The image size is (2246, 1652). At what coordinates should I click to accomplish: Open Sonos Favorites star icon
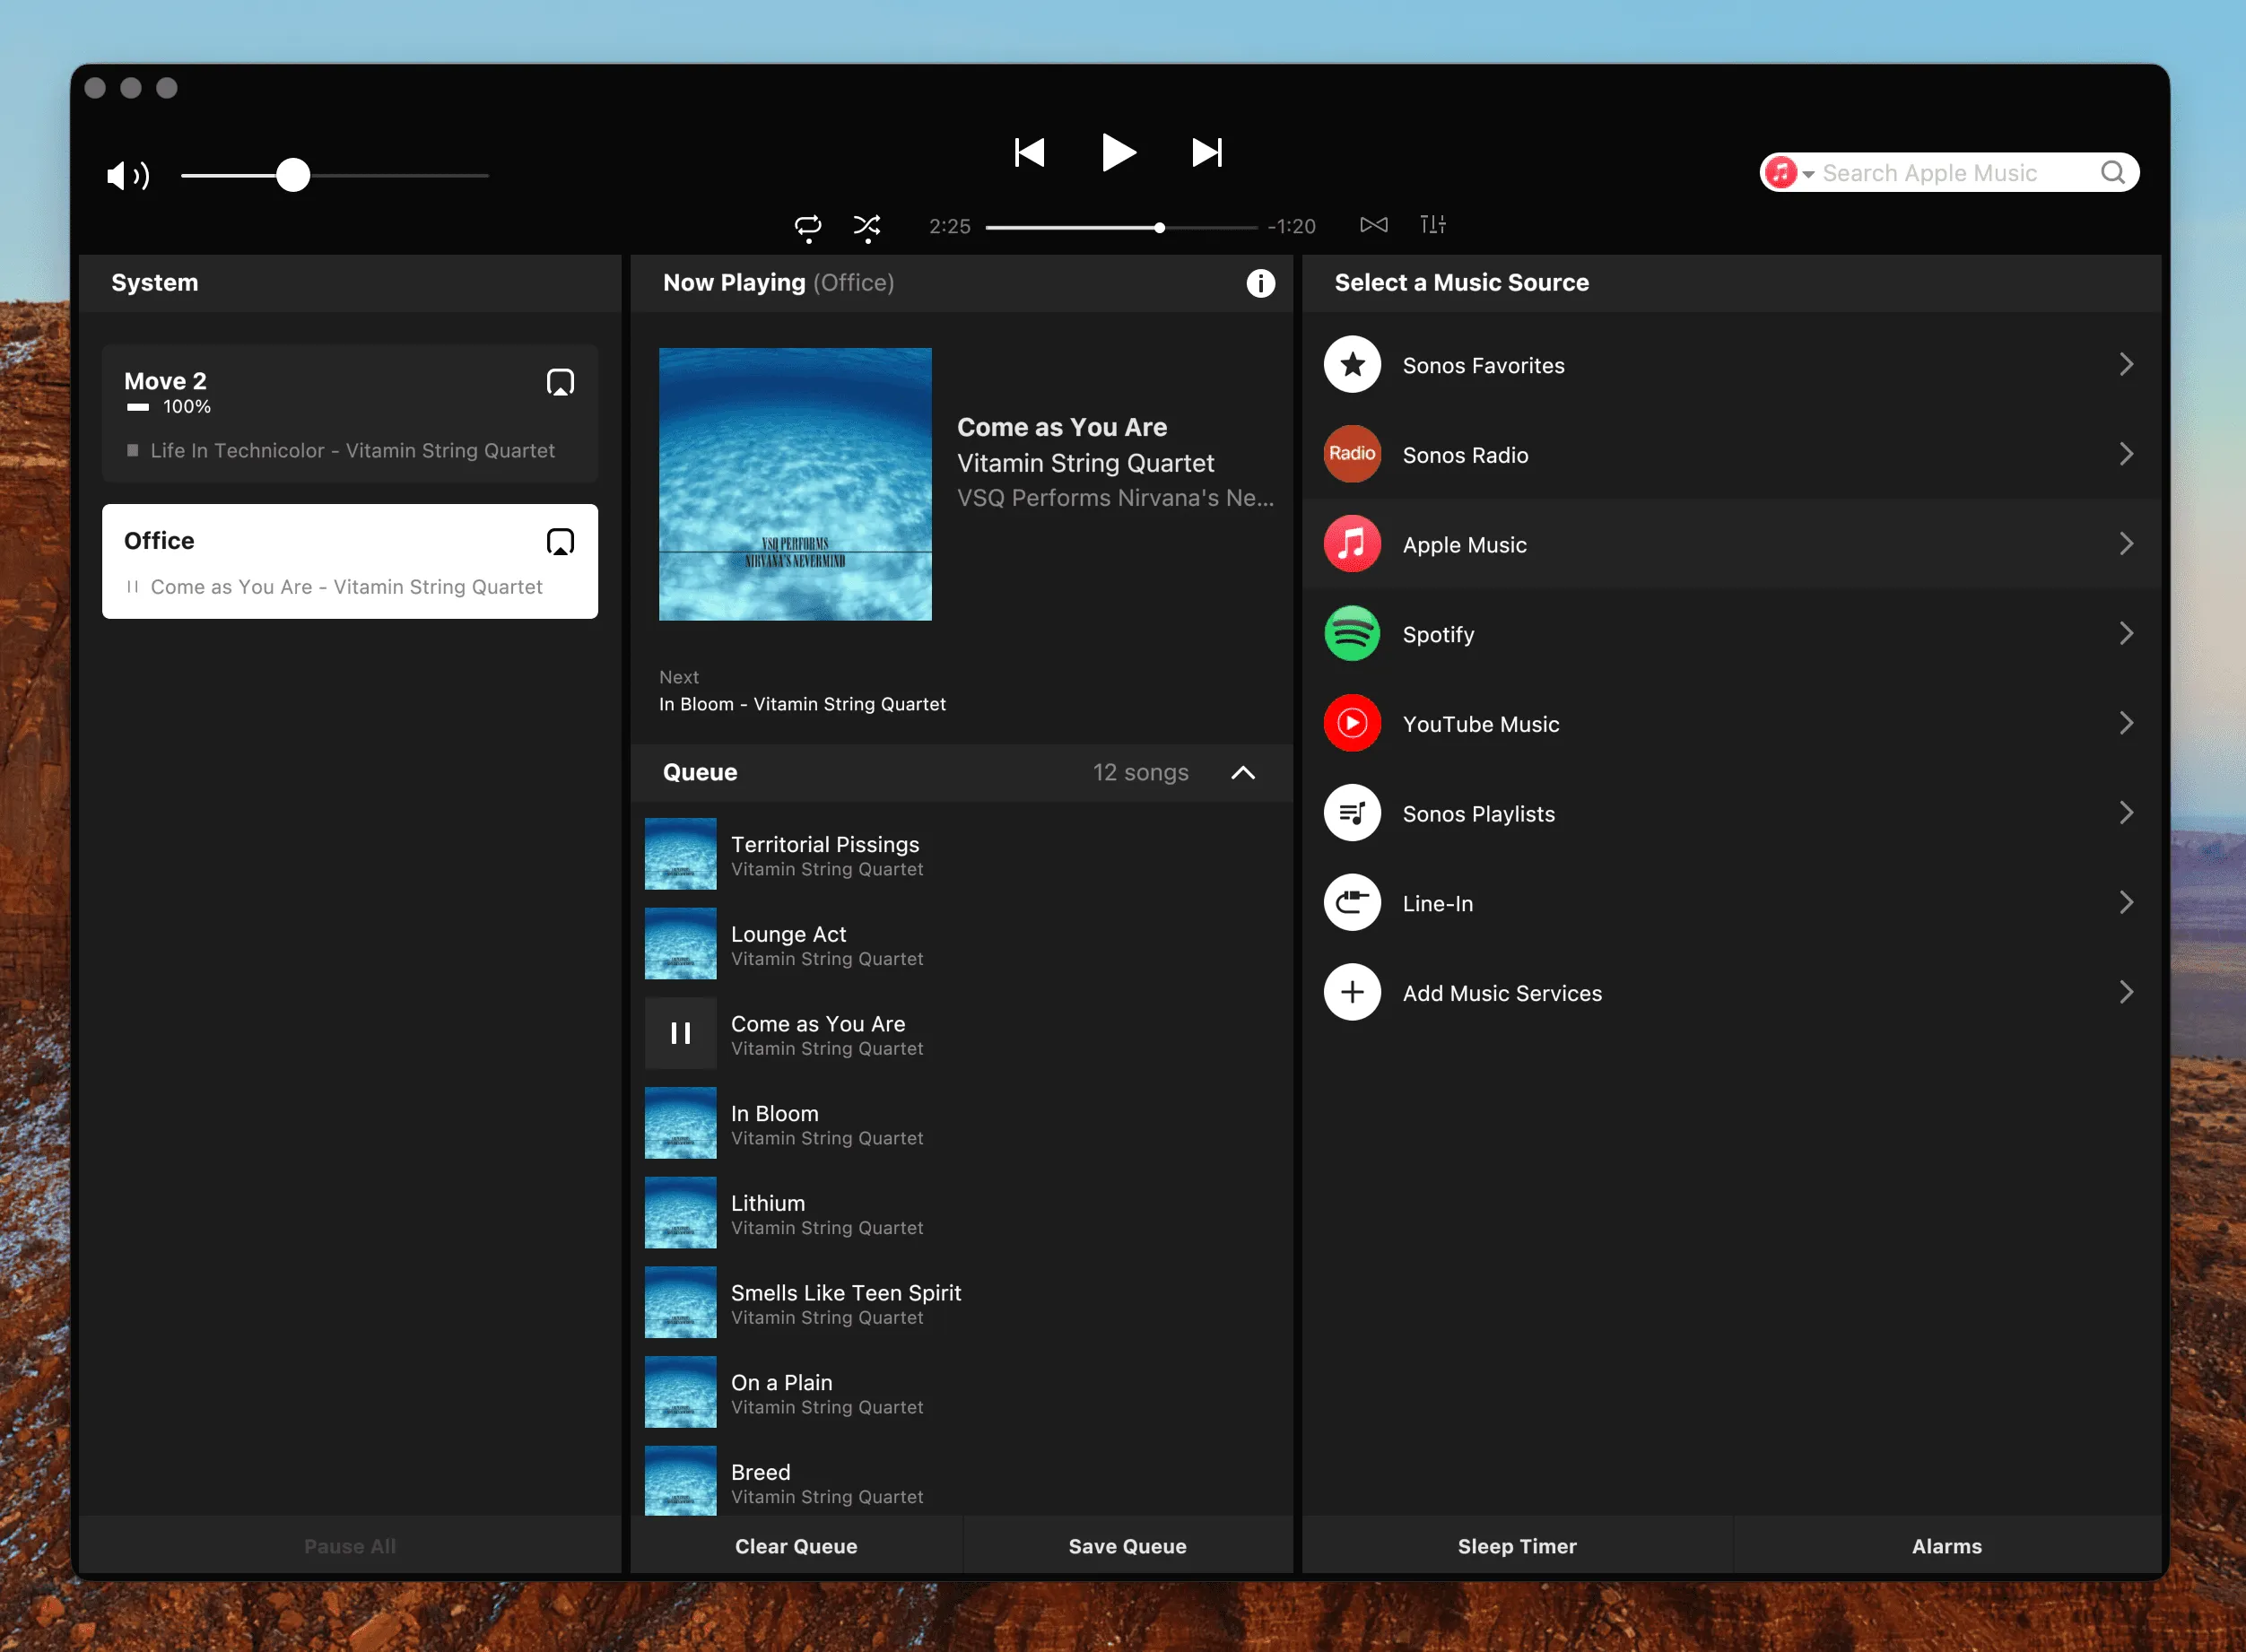(x=1352, y=365)
